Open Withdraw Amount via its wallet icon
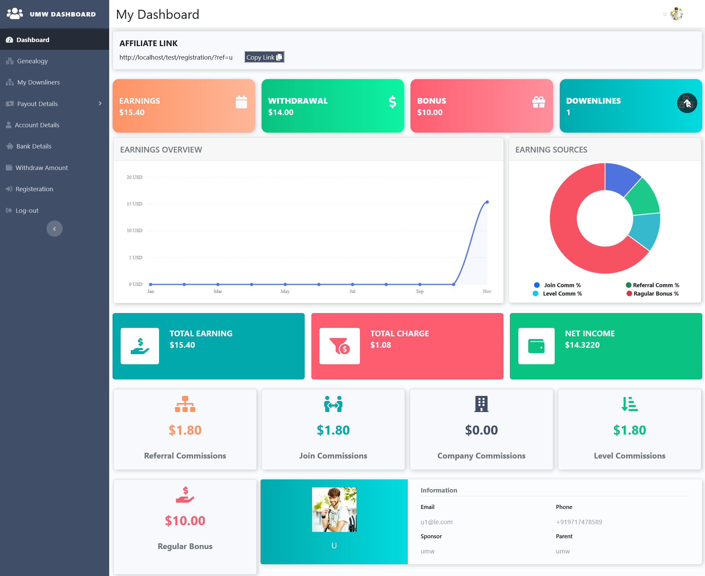705x576 pixels. click(x=9, y=167)
